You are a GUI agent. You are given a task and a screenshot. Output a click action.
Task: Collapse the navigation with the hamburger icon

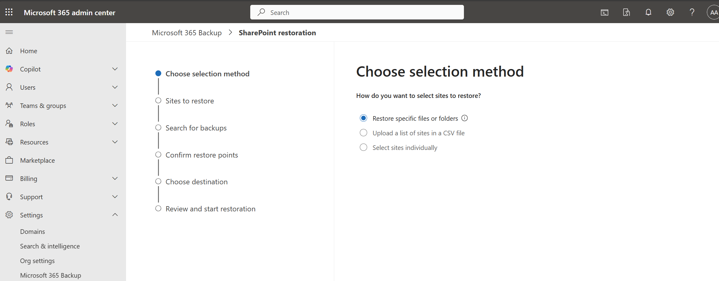(x=9, y=32)
